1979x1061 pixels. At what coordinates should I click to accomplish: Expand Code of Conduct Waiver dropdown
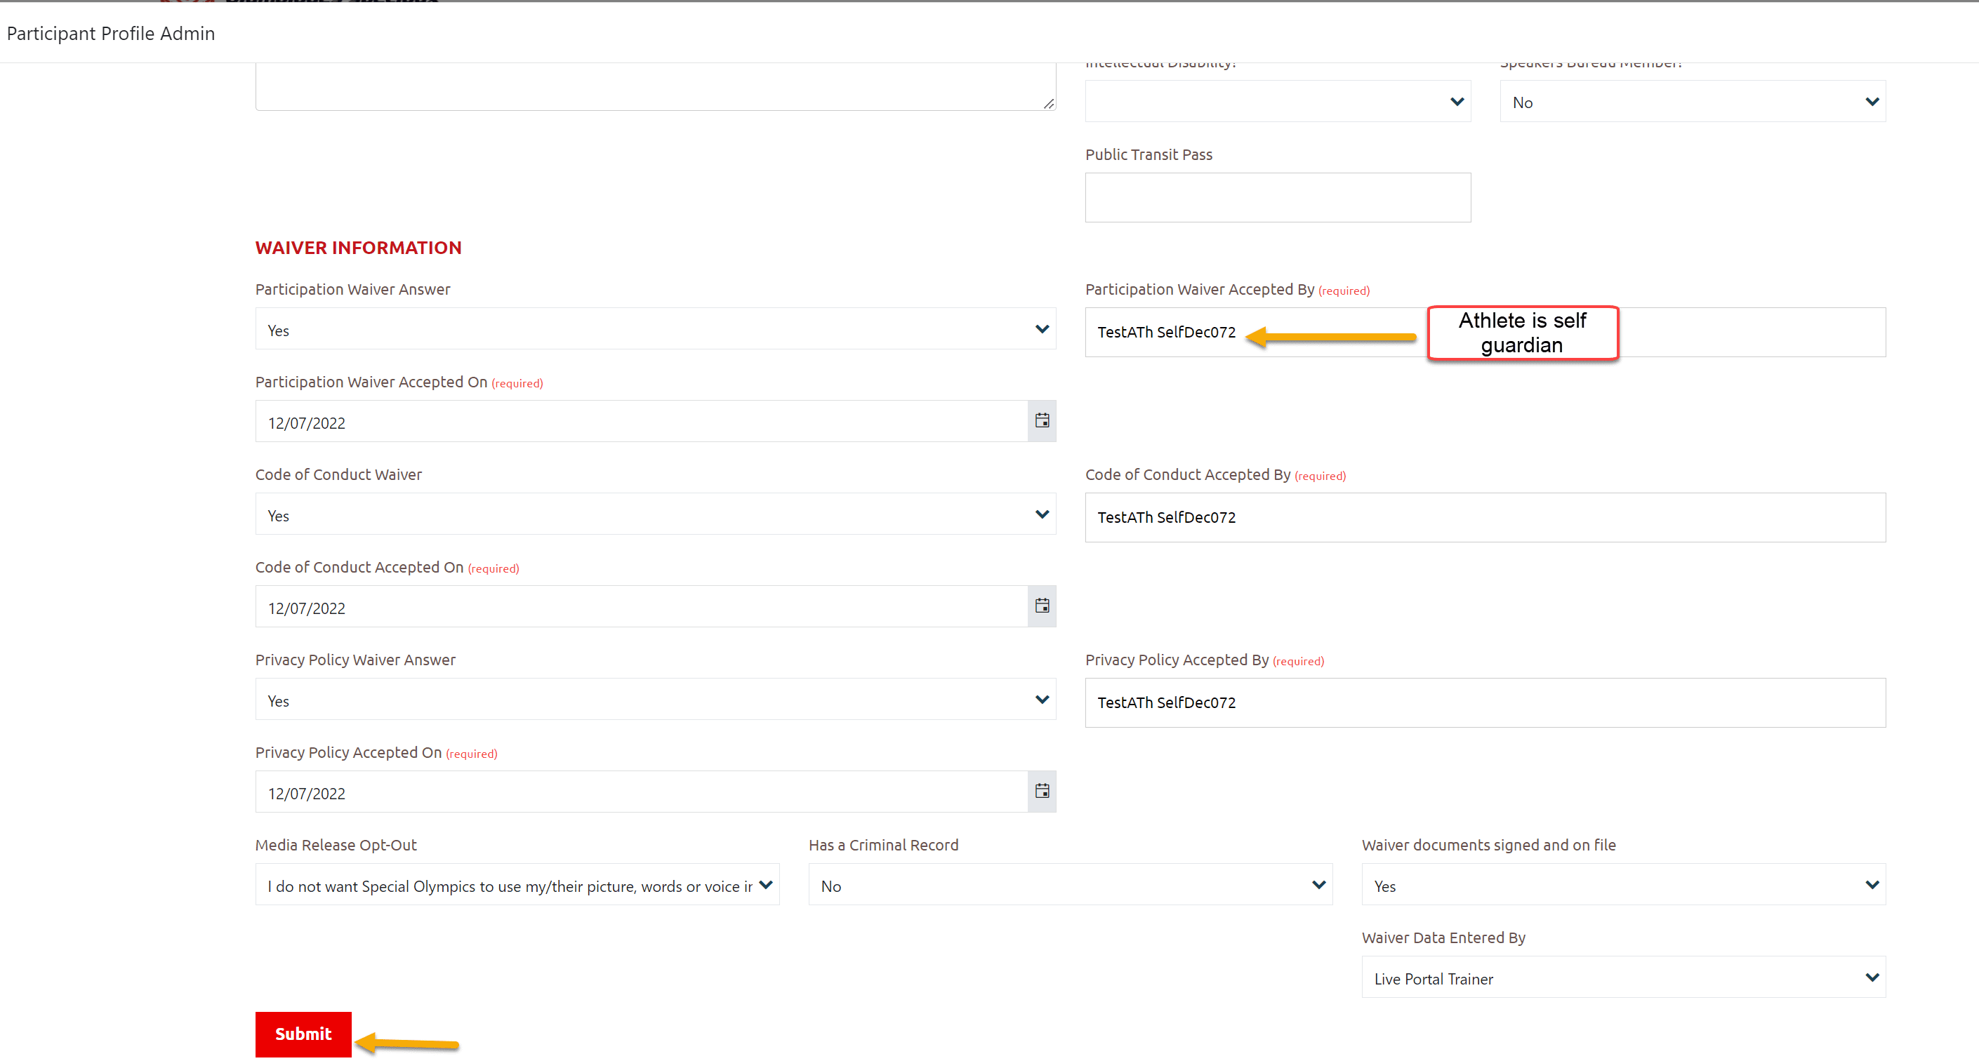click(655, 514)
